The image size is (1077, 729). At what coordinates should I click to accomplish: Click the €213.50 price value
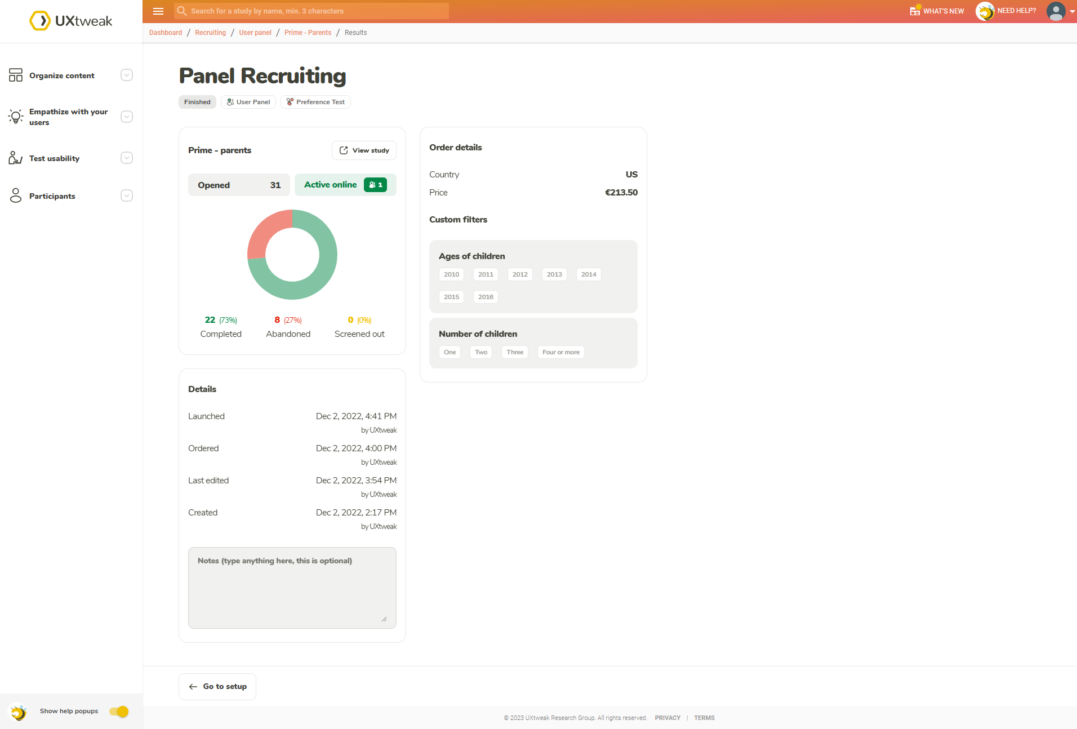(621, 193)
